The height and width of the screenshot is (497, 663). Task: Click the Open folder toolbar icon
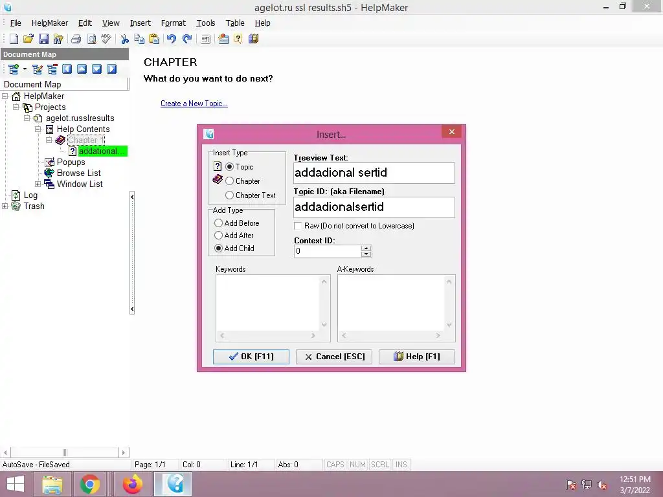pyautogui.click(x=28, y=39)
